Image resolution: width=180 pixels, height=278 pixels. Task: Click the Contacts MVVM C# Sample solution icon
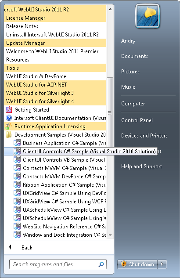click(x=17, y=168)
